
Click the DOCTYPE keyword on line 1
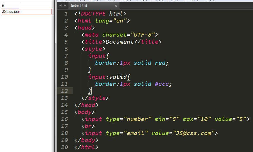(93, 14)
